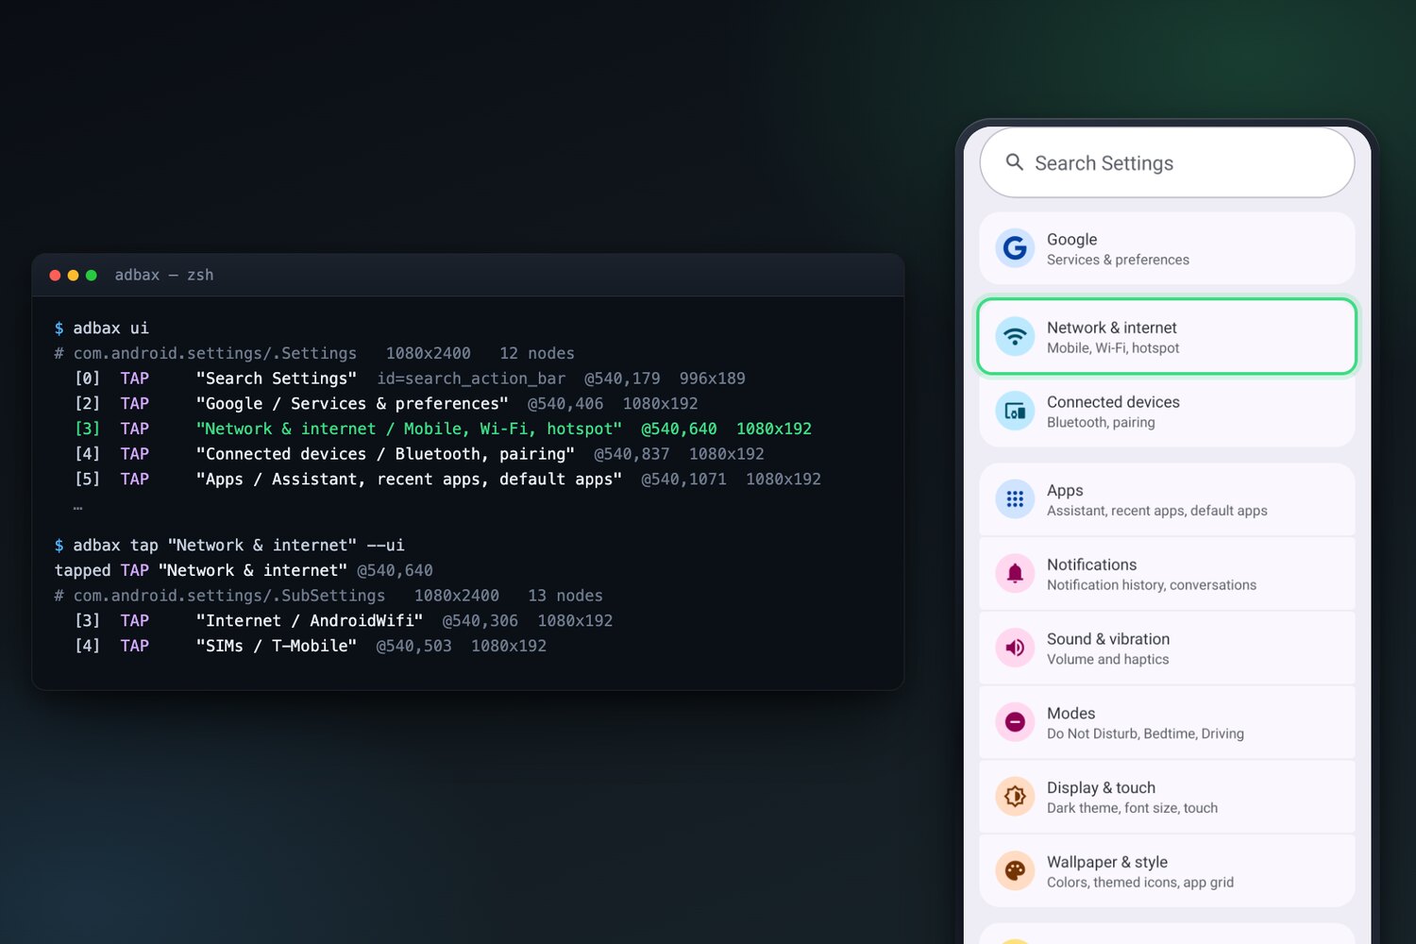Click "Mobile, Wi-Fi, hotspot" subtitle on phone
The width and height of the screenshot is (1416, 944).
[x=1113, y=348]
